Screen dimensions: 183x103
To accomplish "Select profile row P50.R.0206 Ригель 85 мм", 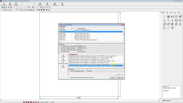I will point(91,30).
